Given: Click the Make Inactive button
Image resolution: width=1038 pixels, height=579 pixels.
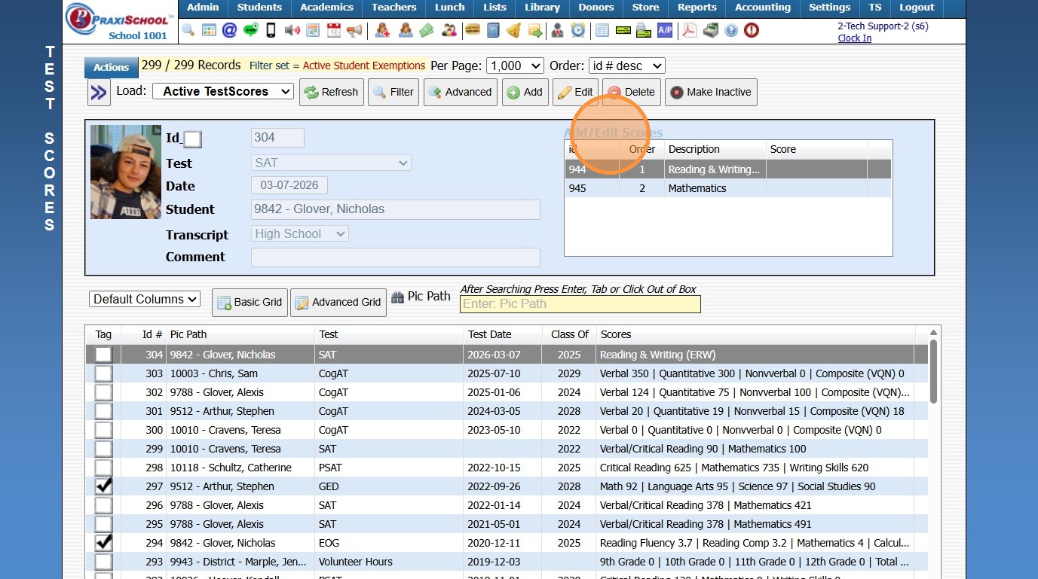Looking at the screenshot, I should tap(711, 92).
